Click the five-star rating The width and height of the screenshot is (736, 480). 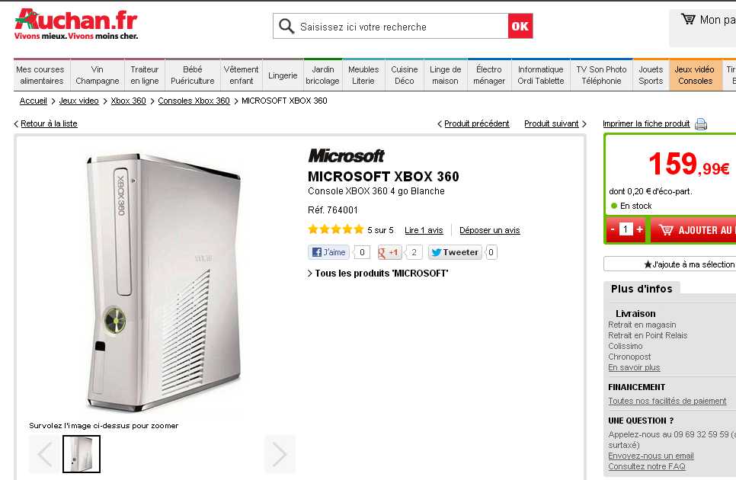[335, 229]
